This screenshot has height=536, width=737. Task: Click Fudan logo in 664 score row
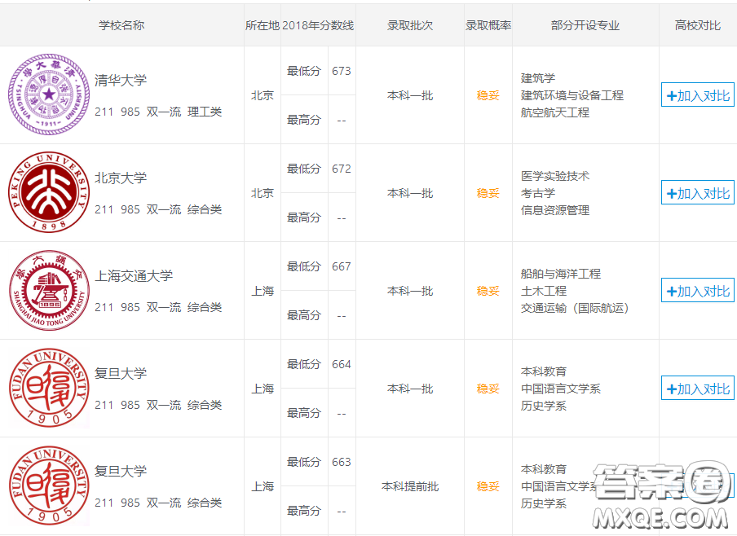click(x=49, y=388)
